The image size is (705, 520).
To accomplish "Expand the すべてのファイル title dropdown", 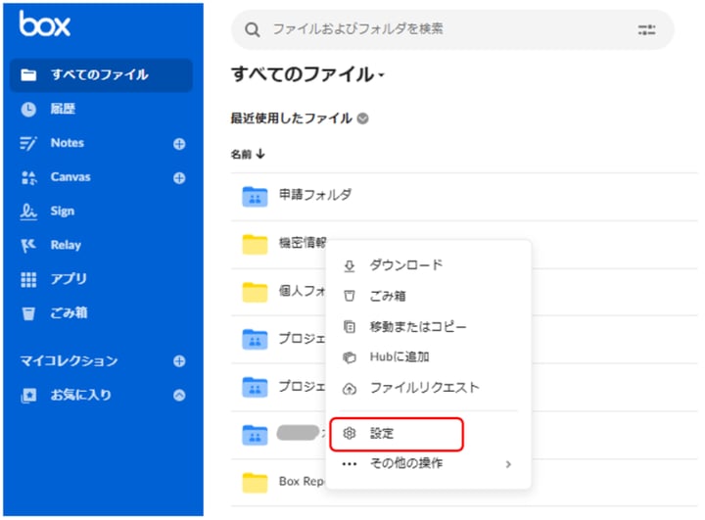I will 381,75.
